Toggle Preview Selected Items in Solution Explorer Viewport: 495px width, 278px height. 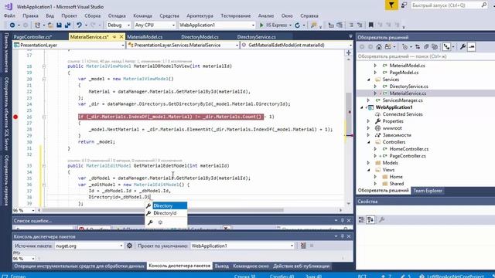tap(471, 46)
